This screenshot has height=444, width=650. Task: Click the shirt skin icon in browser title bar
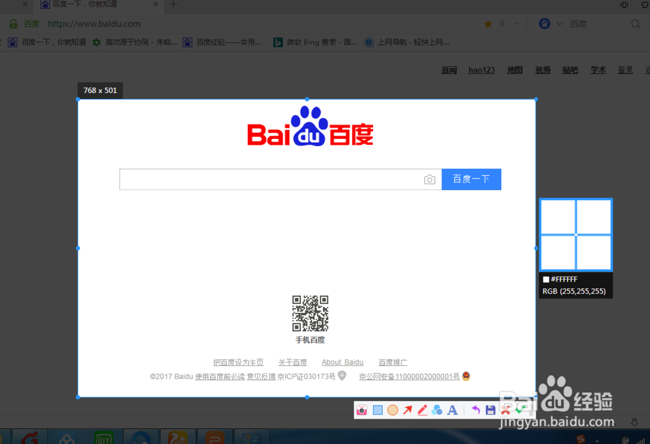click(x=645, y=5)
